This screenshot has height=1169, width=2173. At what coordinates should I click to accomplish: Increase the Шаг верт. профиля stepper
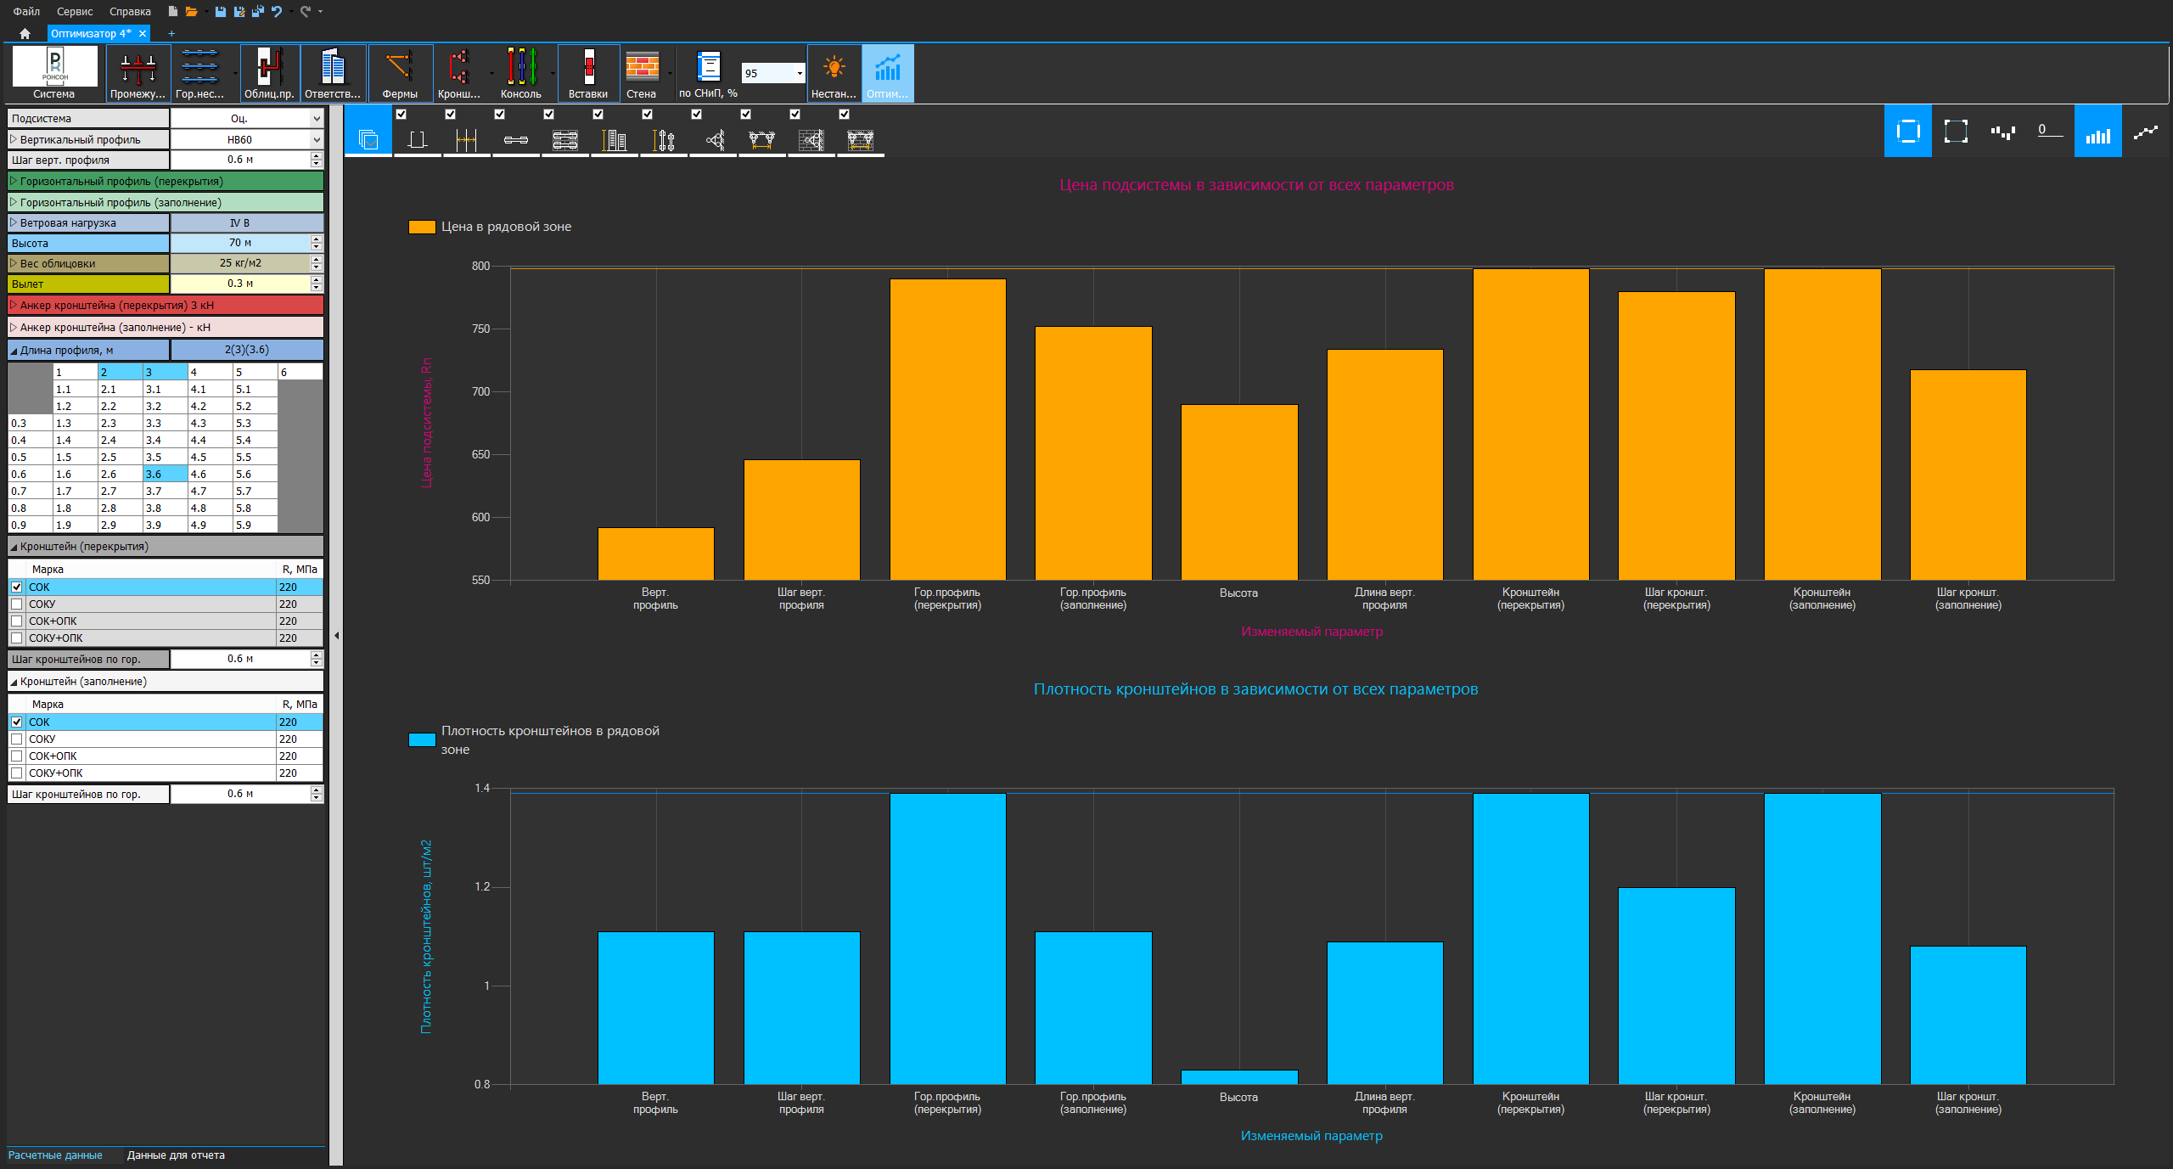click(317, 155)
